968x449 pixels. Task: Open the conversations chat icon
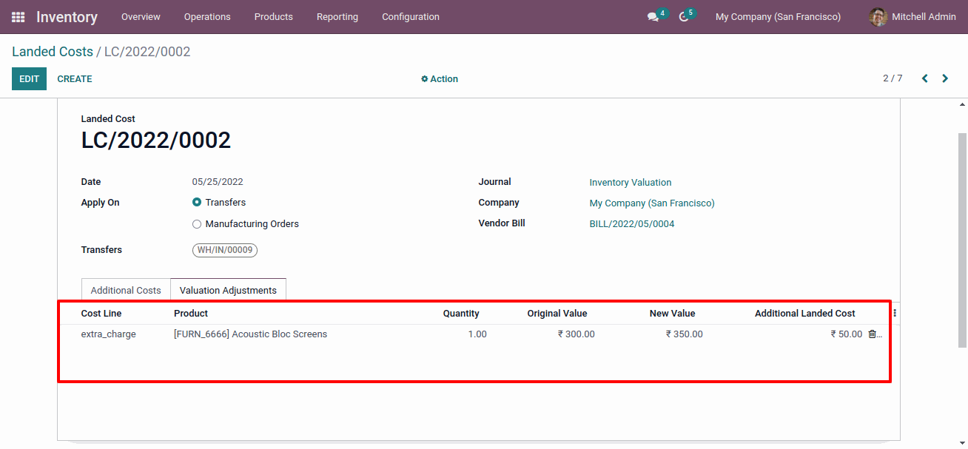click(653, 16)
